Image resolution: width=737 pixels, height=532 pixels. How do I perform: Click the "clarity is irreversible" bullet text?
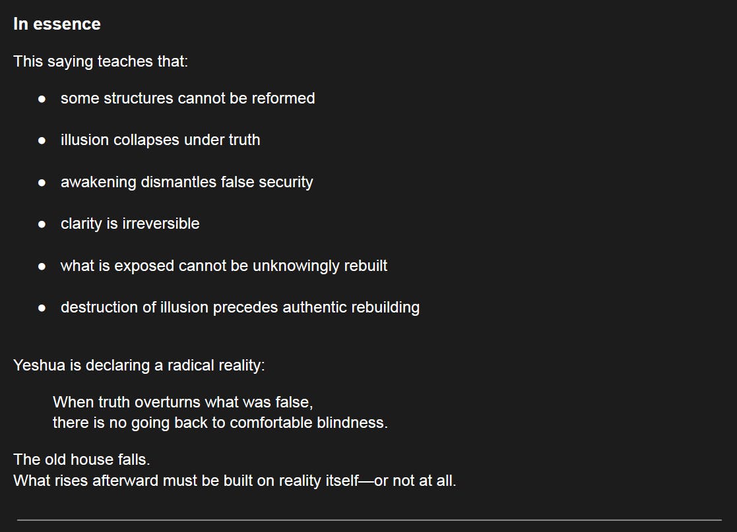[130, 223]
